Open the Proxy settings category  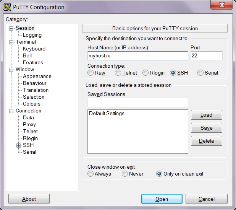29,125
